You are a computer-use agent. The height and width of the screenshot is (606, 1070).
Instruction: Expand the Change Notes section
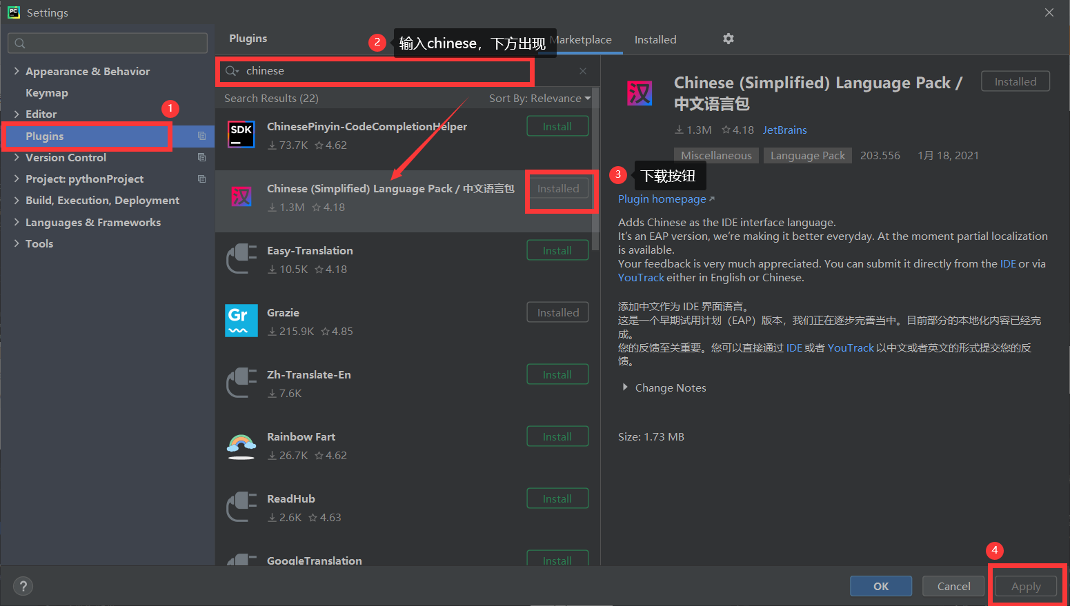(x=625, y=387)
